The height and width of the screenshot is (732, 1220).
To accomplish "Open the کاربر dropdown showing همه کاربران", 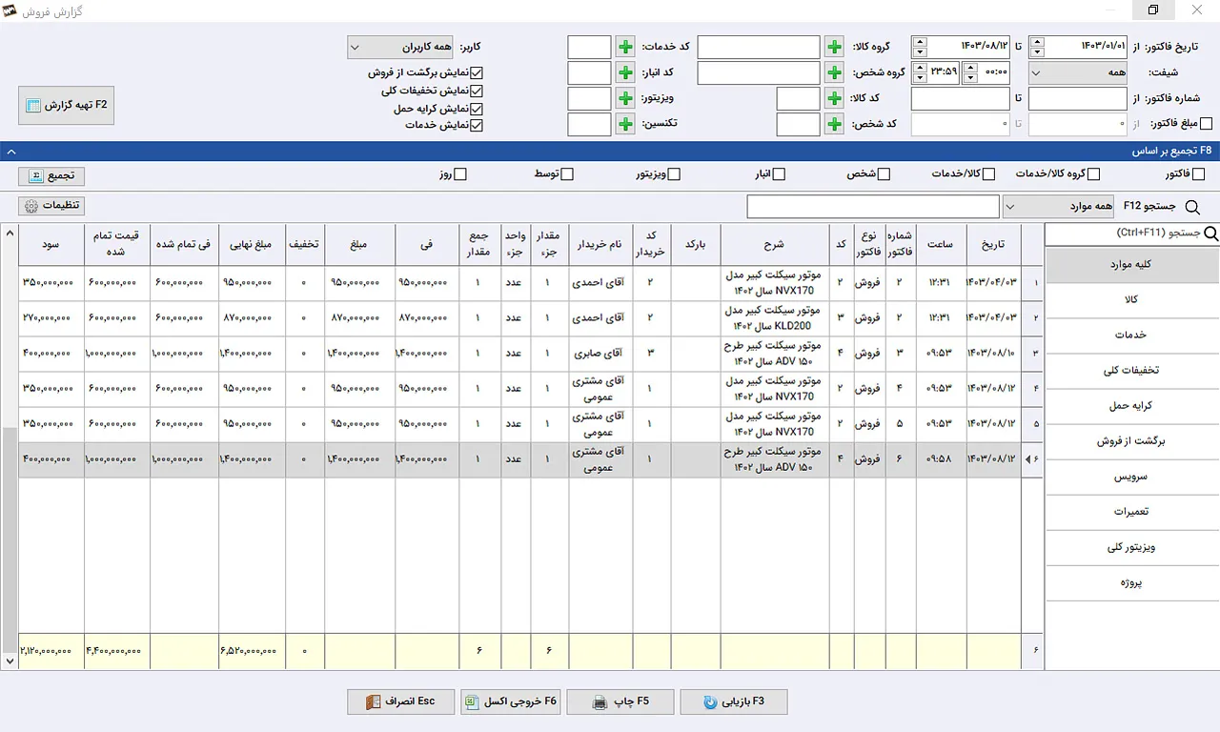I will (x=400, y=48).
